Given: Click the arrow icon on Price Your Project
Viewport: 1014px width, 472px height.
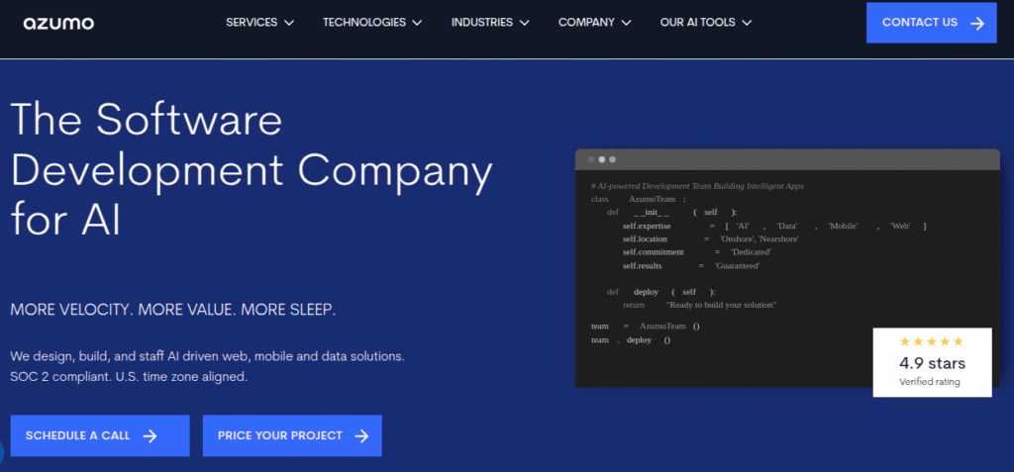Looking at the screenshot, I should click(x=361, y=435).
